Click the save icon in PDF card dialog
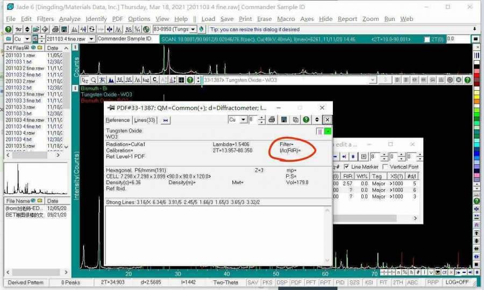Viewport: 484px width, 290px height. [283, 120]
